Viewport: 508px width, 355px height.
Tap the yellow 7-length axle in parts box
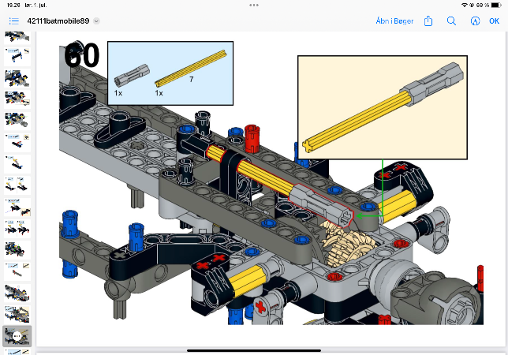coord(191,68)
